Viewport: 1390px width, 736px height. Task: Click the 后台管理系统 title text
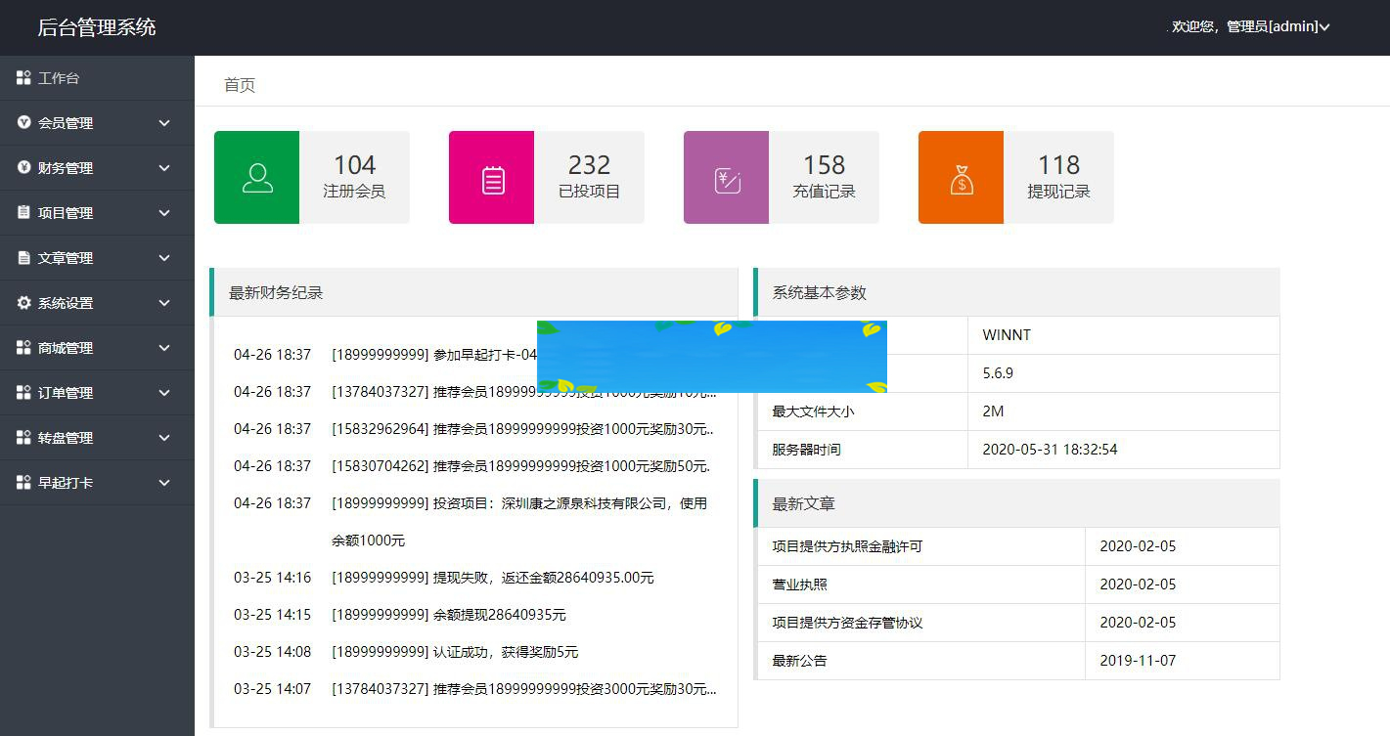tap(94, 26)
